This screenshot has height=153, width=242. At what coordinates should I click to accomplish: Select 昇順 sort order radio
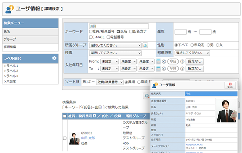point(126,82)
